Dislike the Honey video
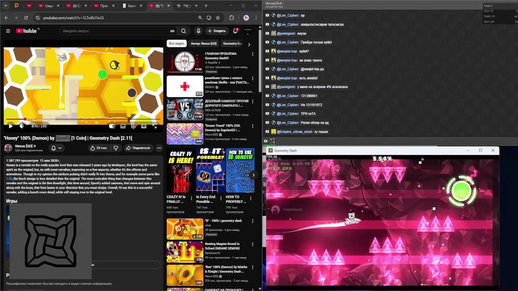 [x=116, y=148]
